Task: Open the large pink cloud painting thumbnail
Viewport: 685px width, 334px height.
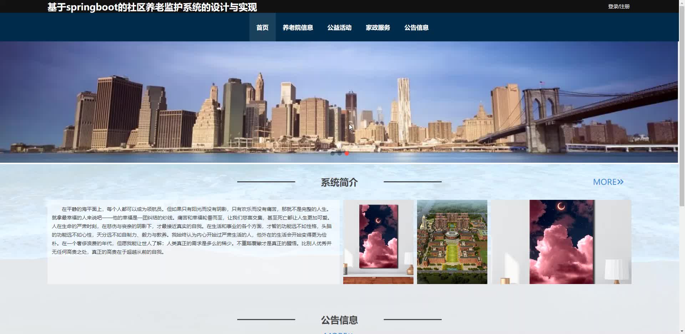Action: 561,242
